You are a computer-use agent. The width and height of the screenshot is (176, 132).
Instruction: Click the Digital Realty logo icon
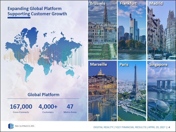[11, 126]
